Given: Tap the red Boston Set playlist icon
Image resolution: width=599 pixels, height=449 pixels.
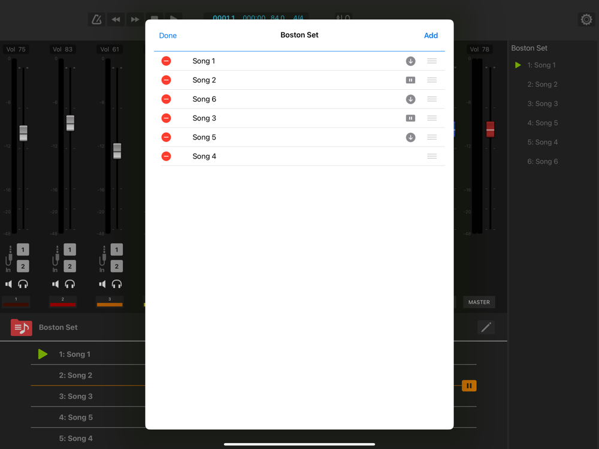Looking at the screenshot, I should coord(22,327).
